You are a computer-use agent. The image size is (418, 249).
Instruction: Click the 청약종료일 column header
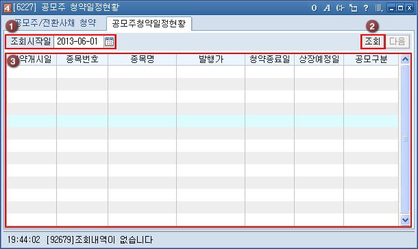point(269,60)
